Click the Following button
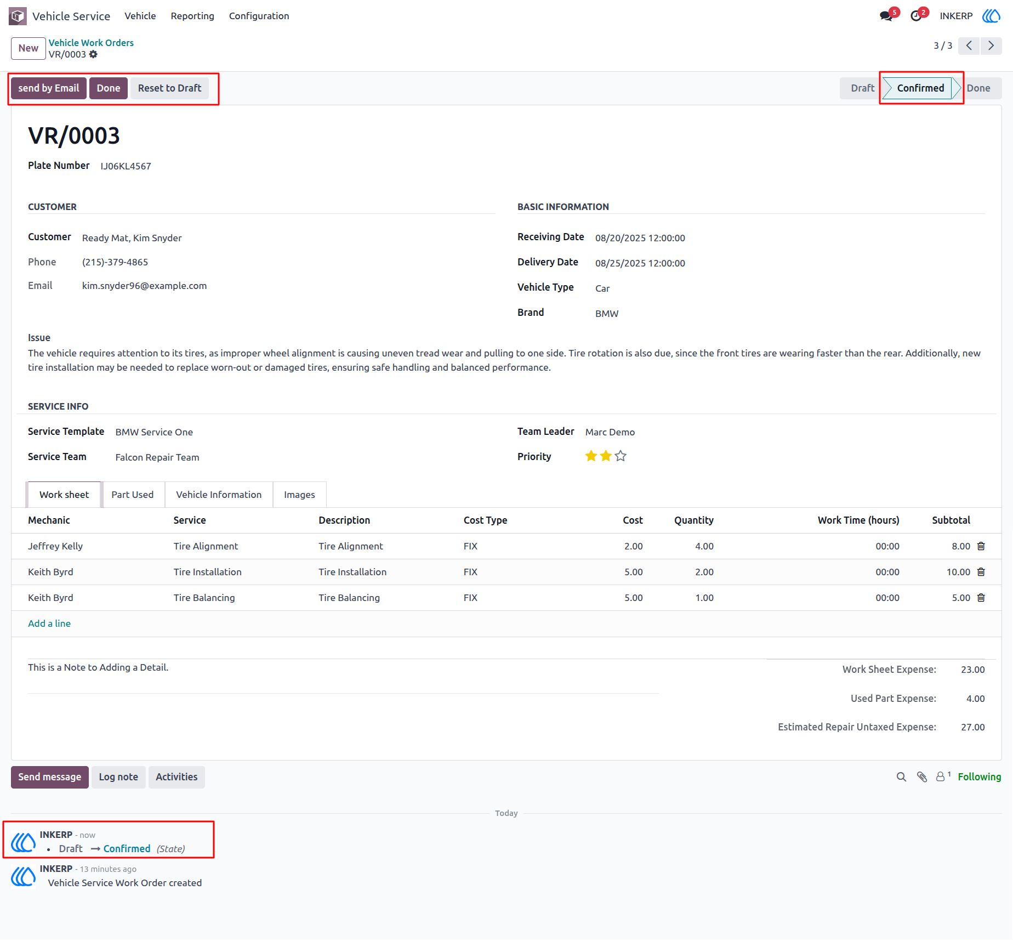This screenshot has width=1013, height=941. pyautogui.click(x=980, y=777)
